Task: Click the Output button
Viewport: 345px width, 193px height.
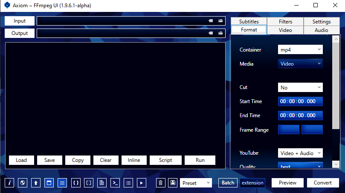Action: [x=20, y=33]
